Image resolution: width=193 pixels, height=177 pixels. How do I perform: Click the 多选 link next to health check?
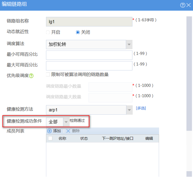pyautogui.click(x=141, y=108)
